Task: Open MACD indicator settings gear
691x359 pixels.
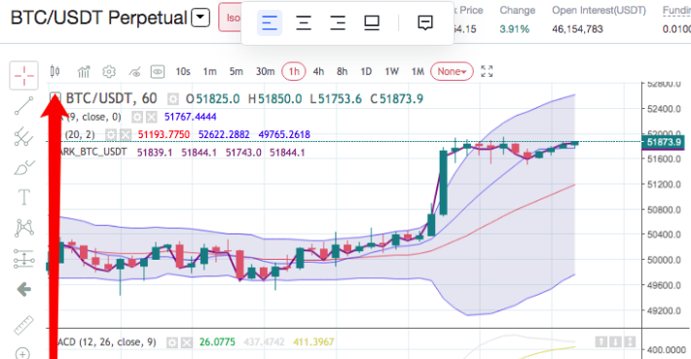Action: tap(172, 342)
